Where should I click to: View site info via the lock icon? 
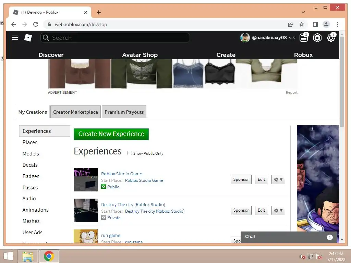(x=49, y=24)
